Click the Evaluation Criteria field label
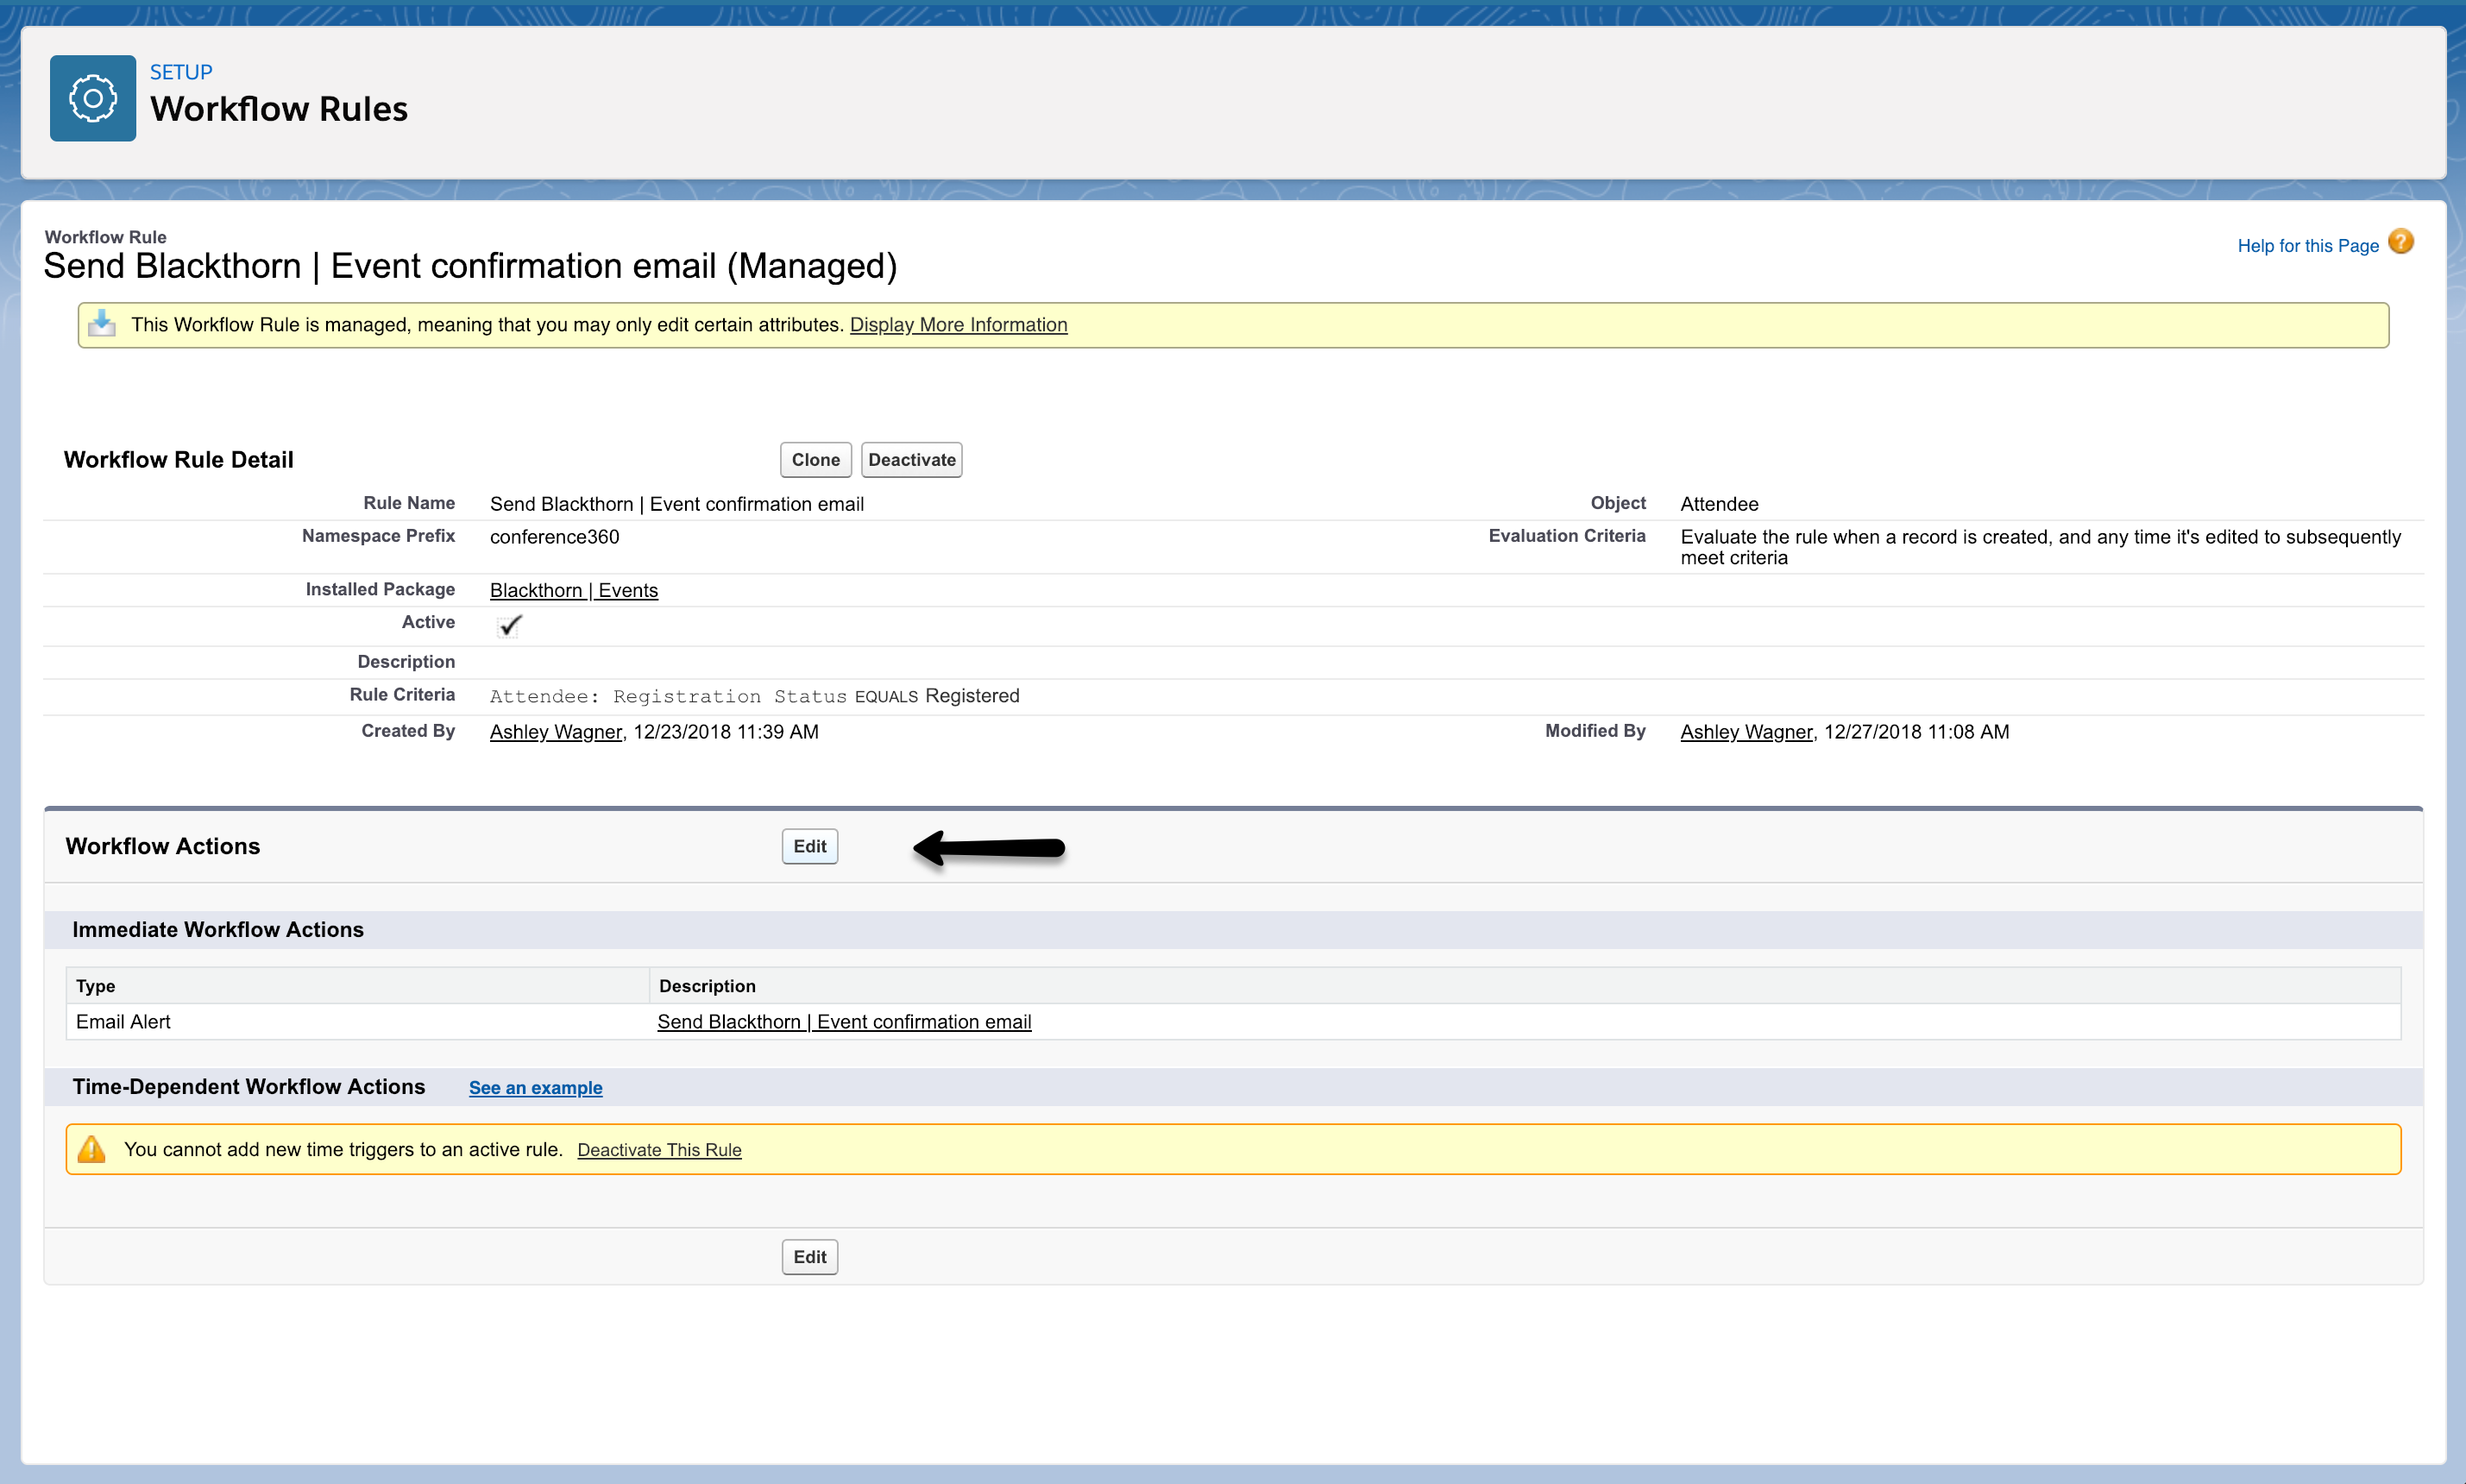2466x1484 pixels. pyautogui.click(x=1566, y=536)
